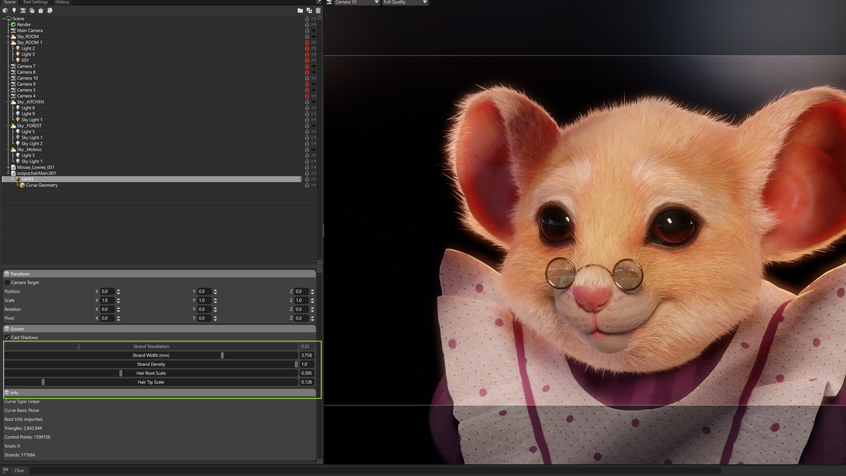Click the duplicate object icon
846x476 pixels.
click(309, 11)
